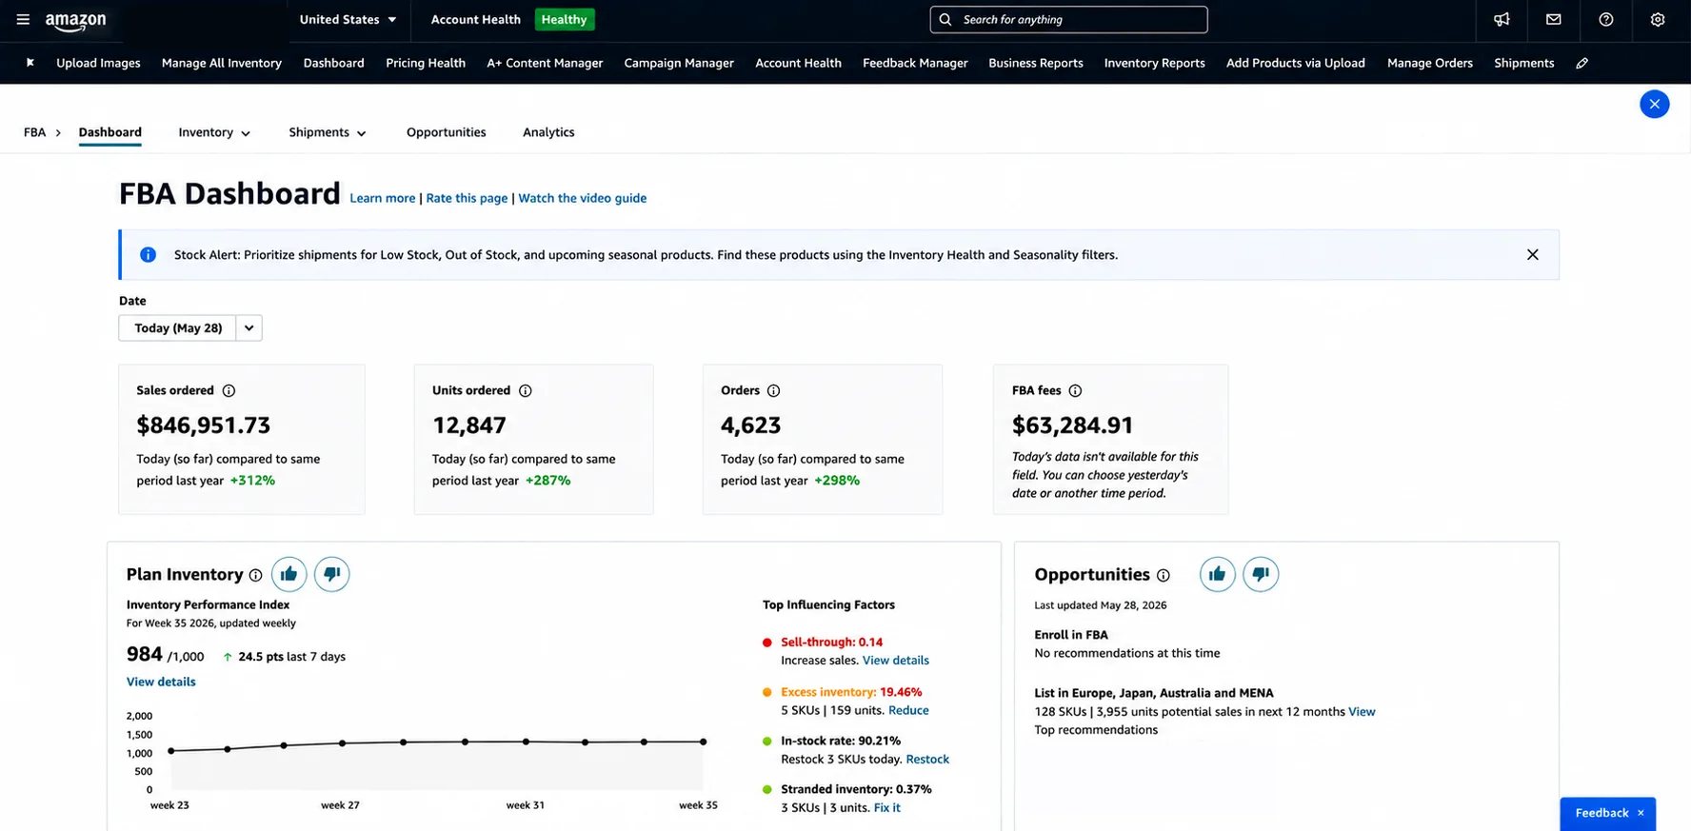
Task: Give thumbs up to Opportunities
Action: click(x=1217, y=574)
